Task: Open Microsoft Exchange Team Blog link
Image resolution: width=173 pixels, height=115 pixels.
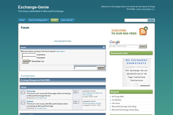Action: pos(124,107)
